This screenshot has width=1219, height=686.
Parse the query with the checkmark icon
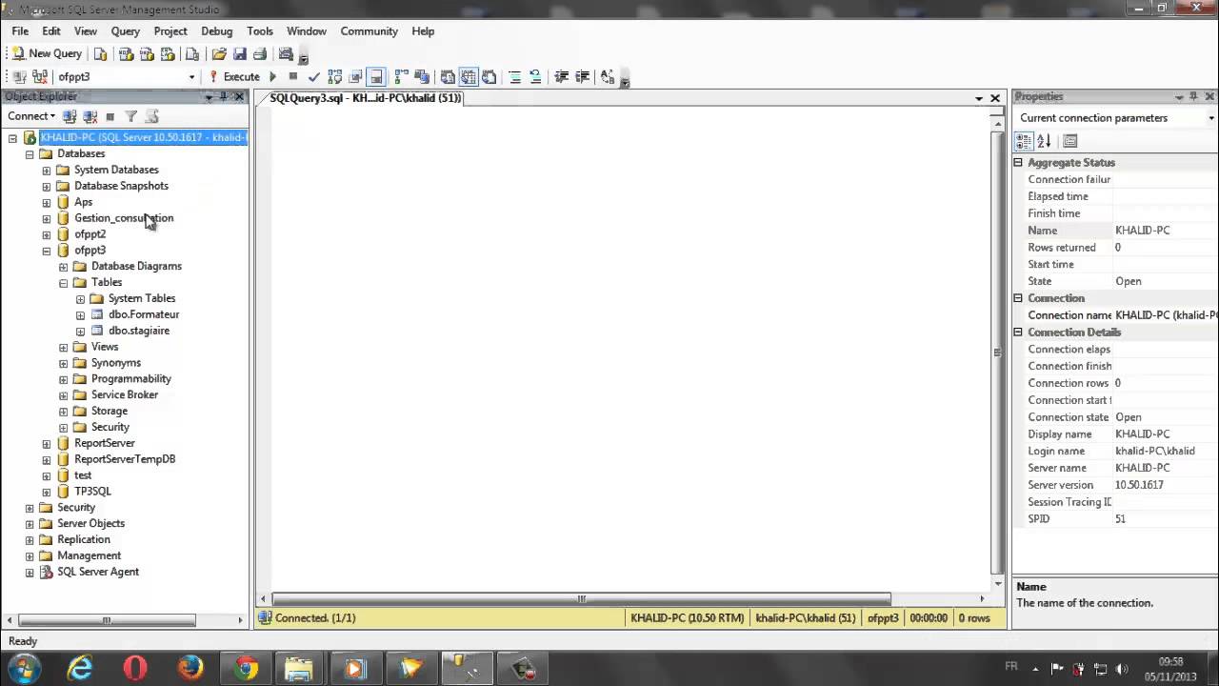click(314, 77)
